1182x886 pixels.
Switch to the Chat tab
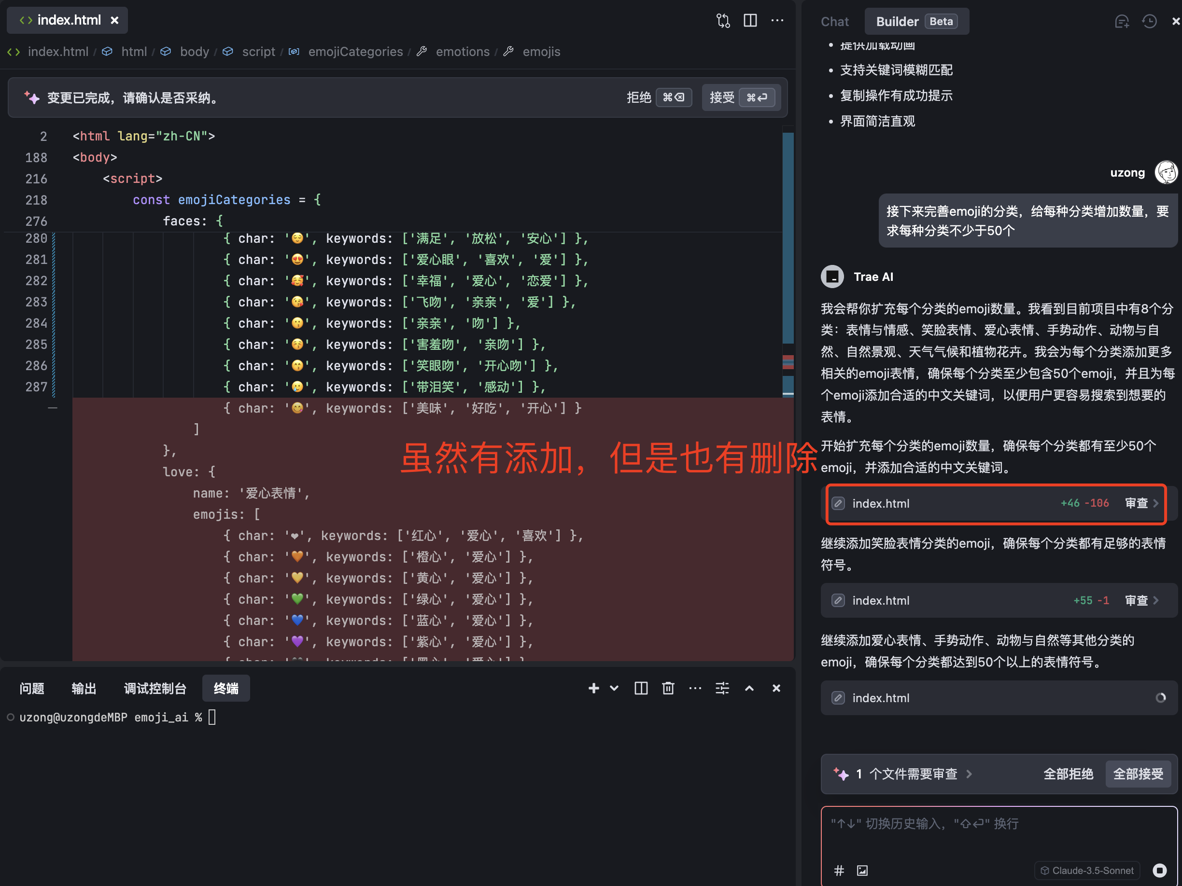click(834, 21)
